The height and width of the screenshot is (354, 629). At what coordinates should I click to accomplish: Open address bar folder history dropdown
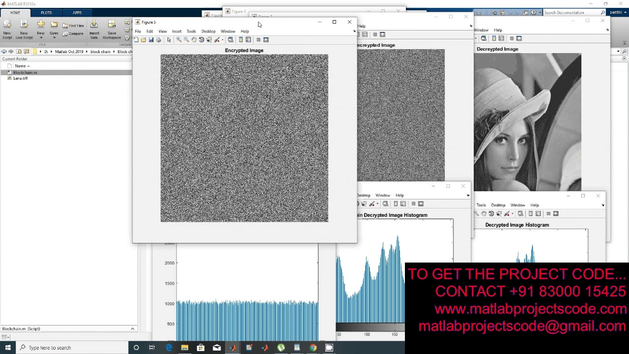618,52
